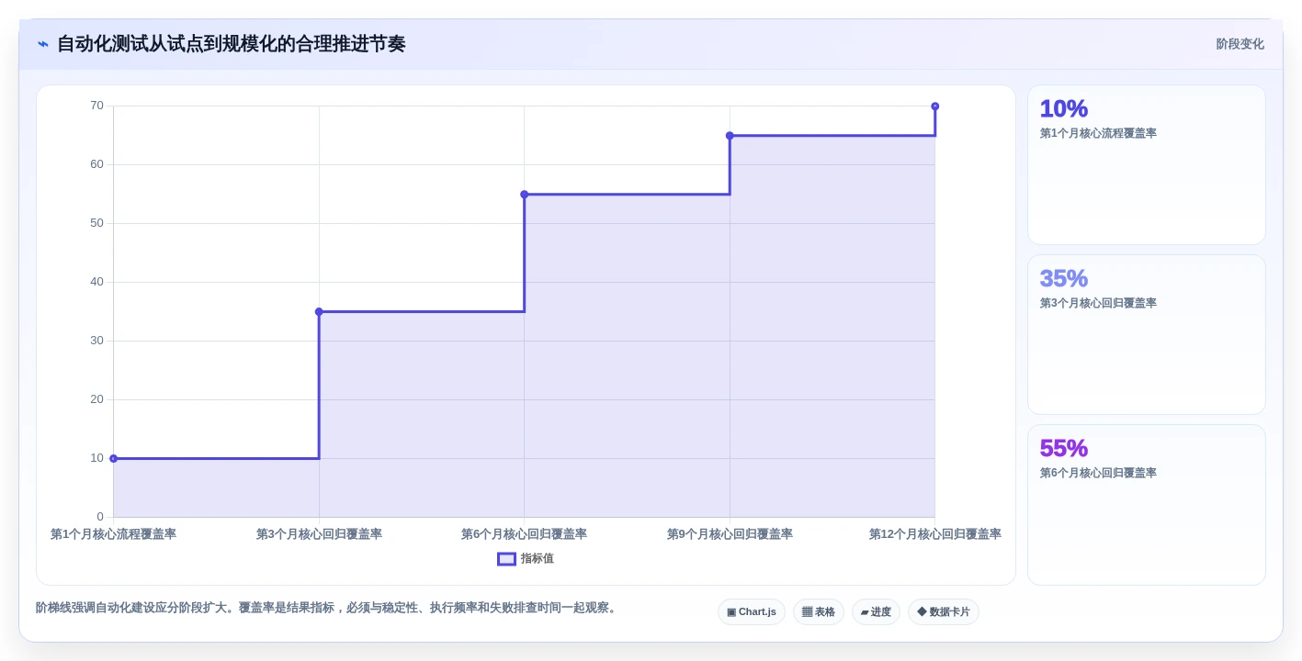Screen dimensions: 1302x661
Task: Click the data point at value 35
Action: (x=319, y=312)
